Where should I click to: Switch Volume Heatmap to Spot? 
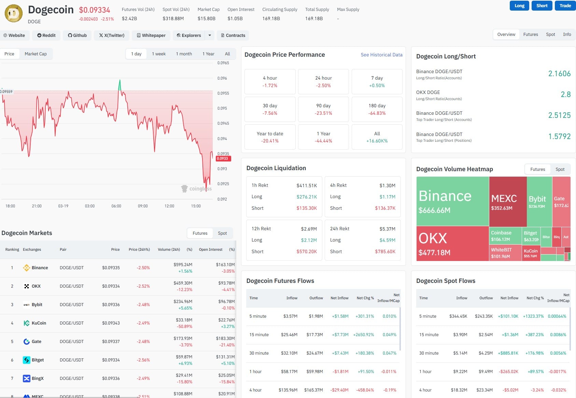click(x=560, y=169)
